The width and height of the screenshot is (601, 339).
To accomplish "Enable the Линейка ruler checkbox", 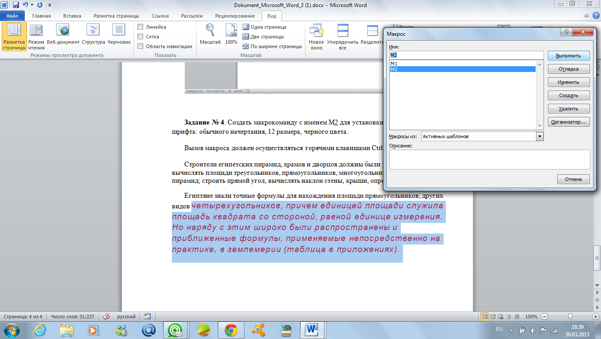I will click(x=141, y=27).
